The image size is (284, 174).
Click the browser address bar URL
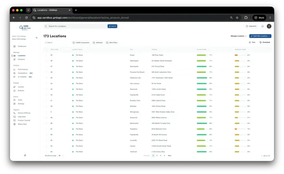[83, 18]
